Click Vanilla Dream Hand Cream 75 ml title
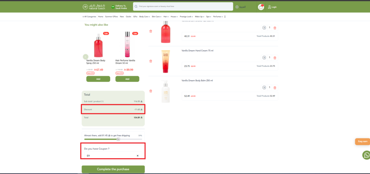This screenshot has height=174, width=370. [198, 51]
